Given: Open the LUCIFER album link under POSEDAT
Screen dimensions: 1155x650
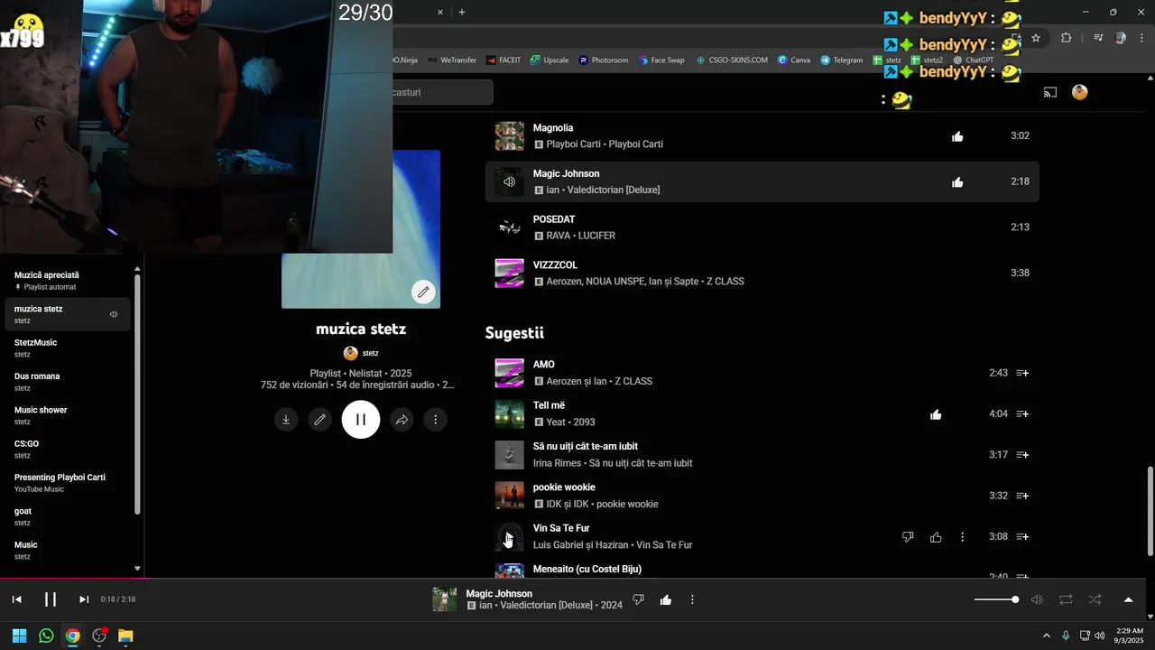Looking at the screenshot, I should click(596, 236).
